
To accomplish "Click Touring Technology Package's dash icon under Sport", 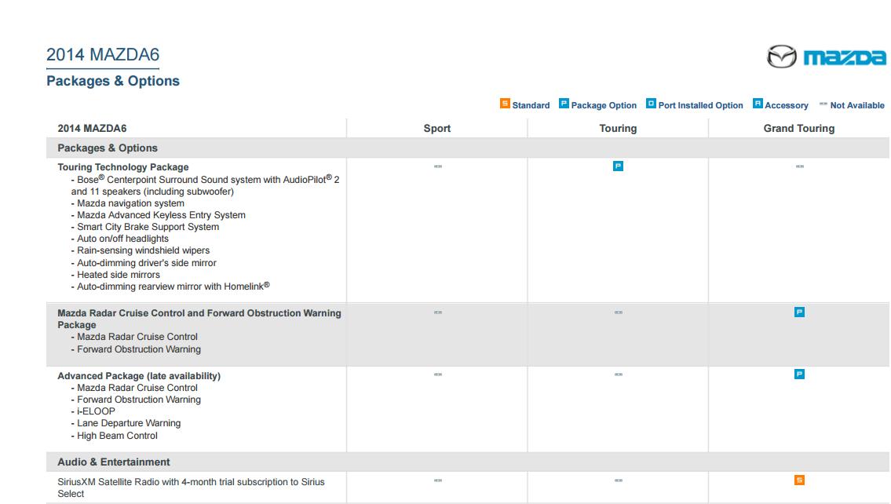I will coord(437,166).
